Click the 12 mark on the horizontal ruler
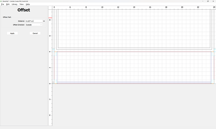The image size is (216, 129). click(118, 7)
